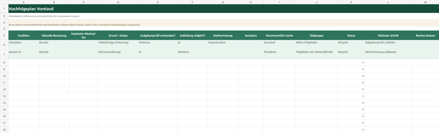
Task: Click the Suchstart header cell
Action: (x=251, y=36)
